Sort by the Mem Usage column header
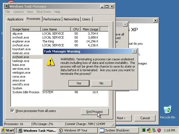The height and width of the screenshot is (134, 179). tap(90, 29)
